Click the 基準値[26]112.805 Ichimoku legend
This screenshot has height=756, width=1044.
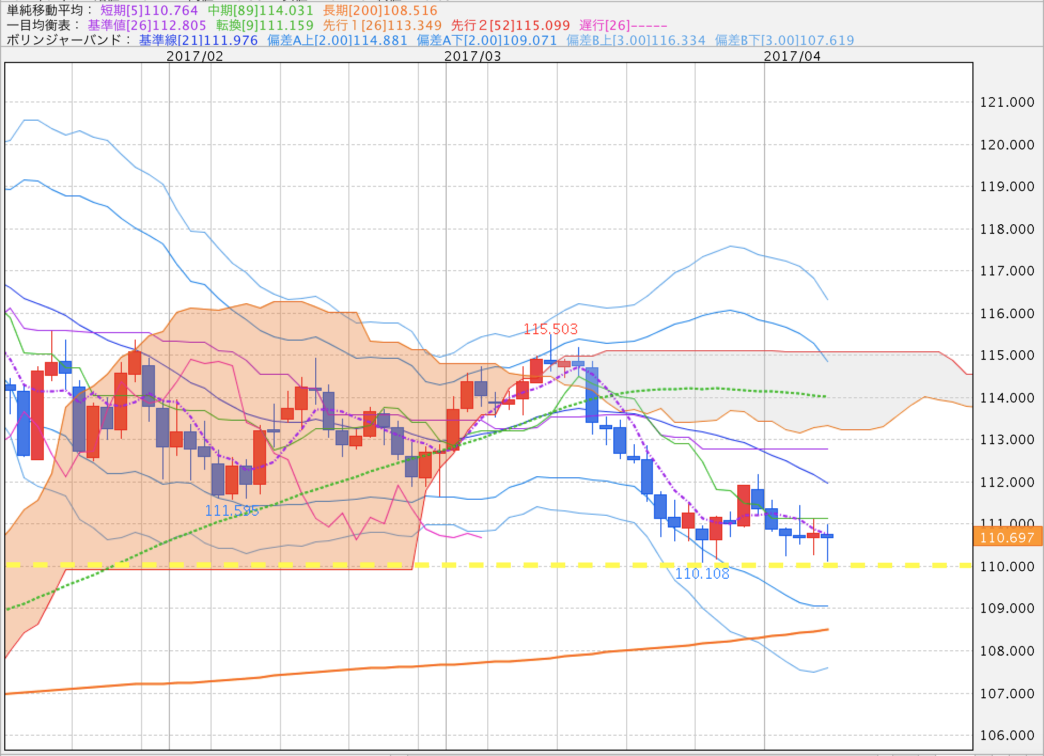coord(147,25)
